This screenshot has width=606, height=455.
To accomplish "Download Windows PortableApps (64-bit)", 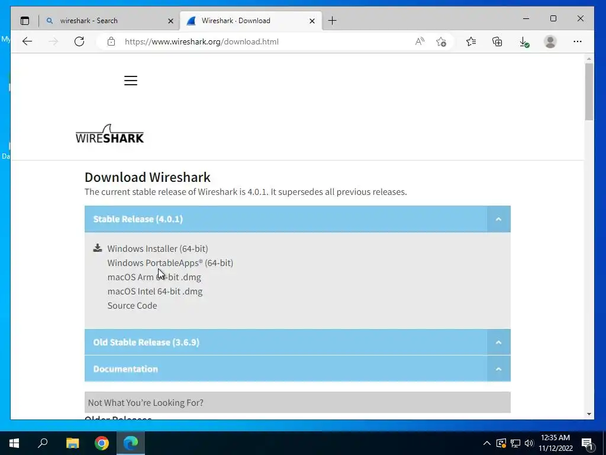I will pos(170,262).
